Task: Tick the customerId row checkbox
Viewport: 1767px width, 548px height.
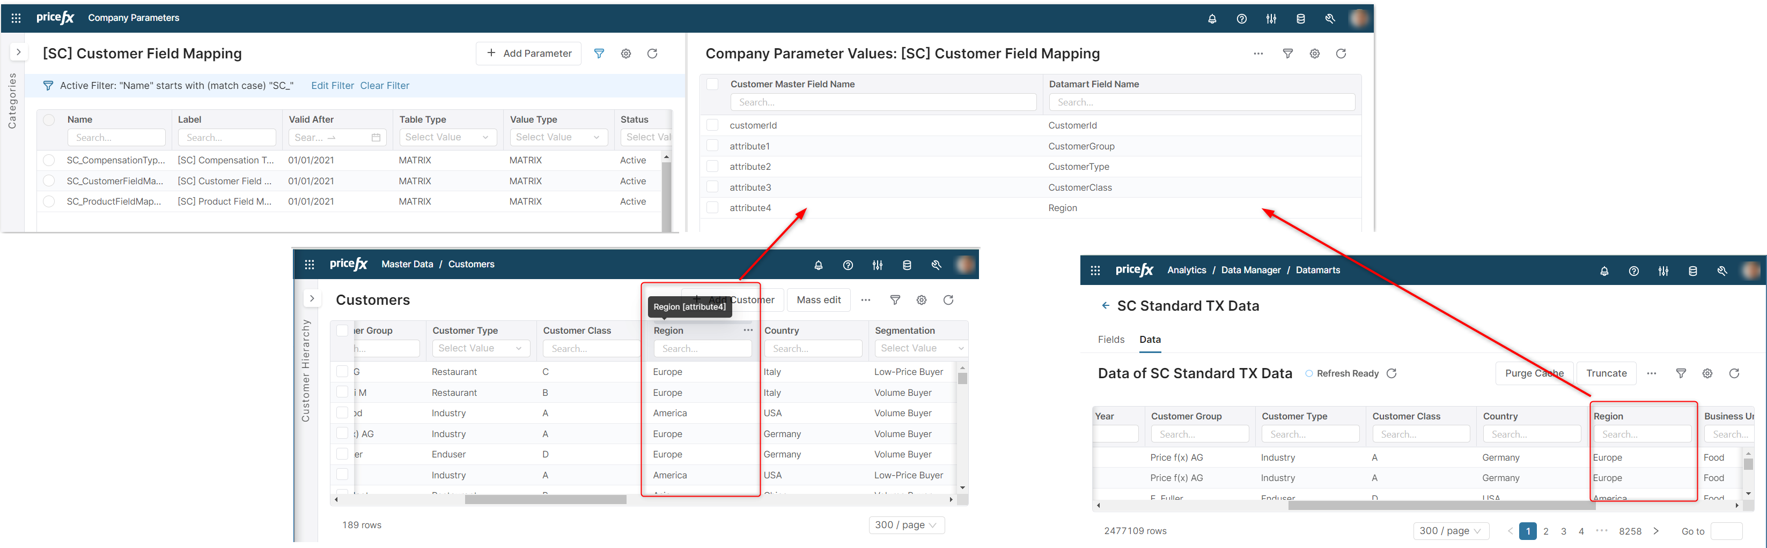Action: click(713, 125)
